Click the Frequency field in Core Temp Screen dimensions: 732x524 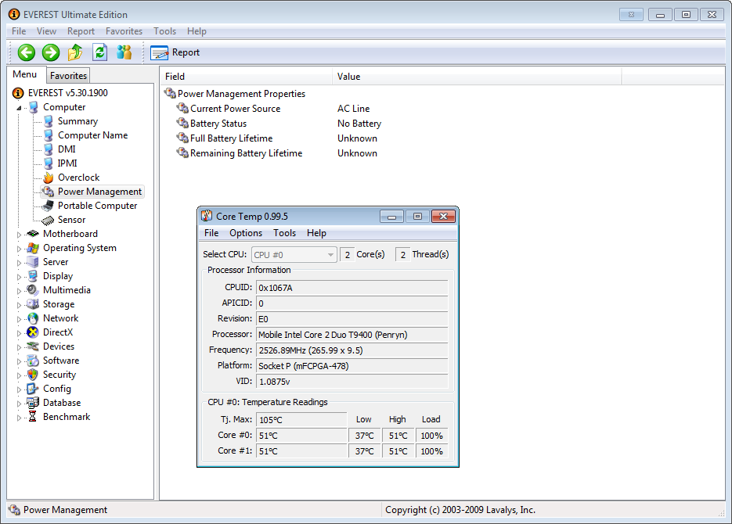click(352, 350)
